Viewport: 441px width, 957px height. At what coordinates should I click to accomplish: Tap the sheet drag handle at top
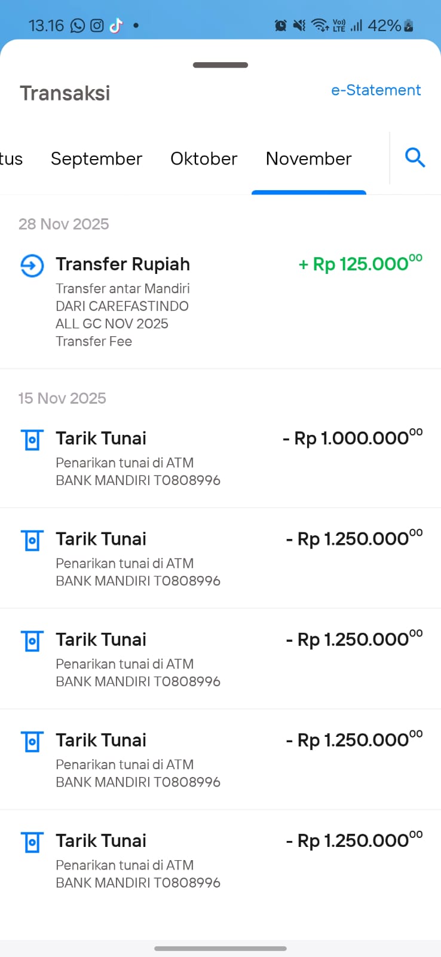[220, 65]
